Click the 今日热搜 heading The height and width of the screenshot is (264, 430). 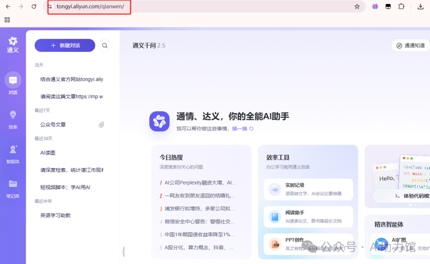[x=171, y=157]
